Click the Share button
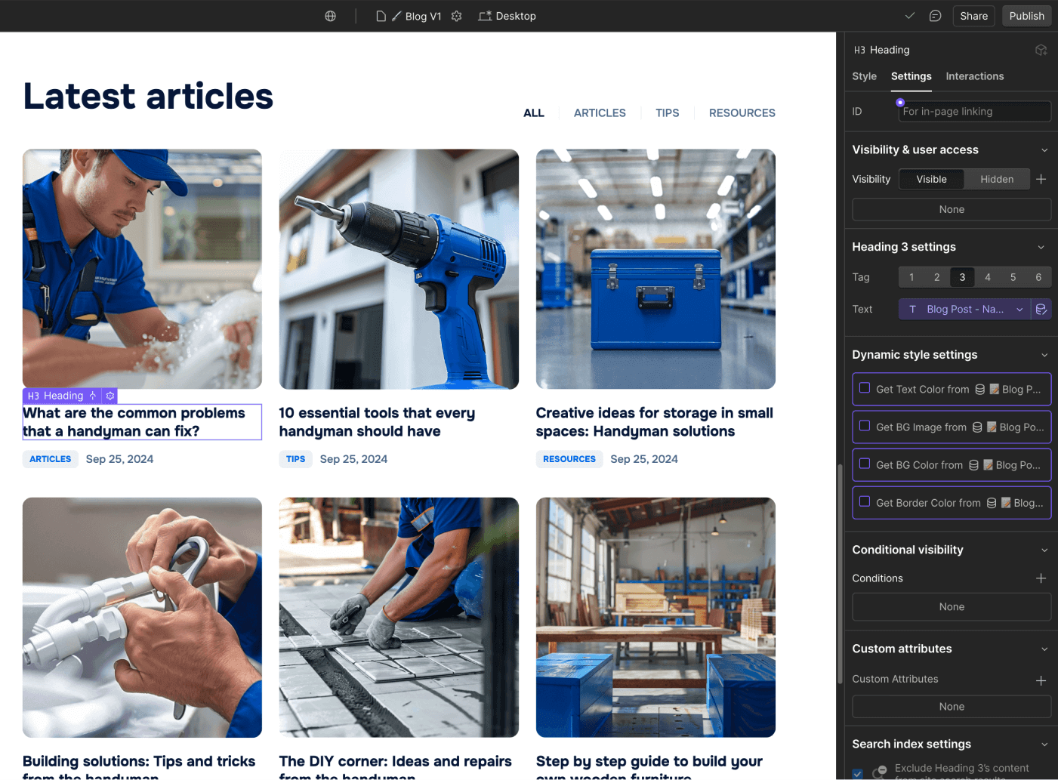The height and width of the screenshot is (780, 1058). point(973,16)
